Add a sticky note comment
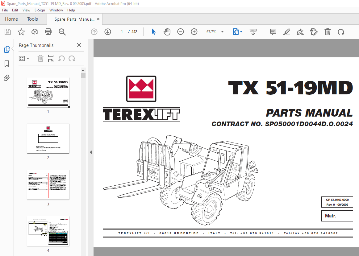 click(x=273, y=32)
